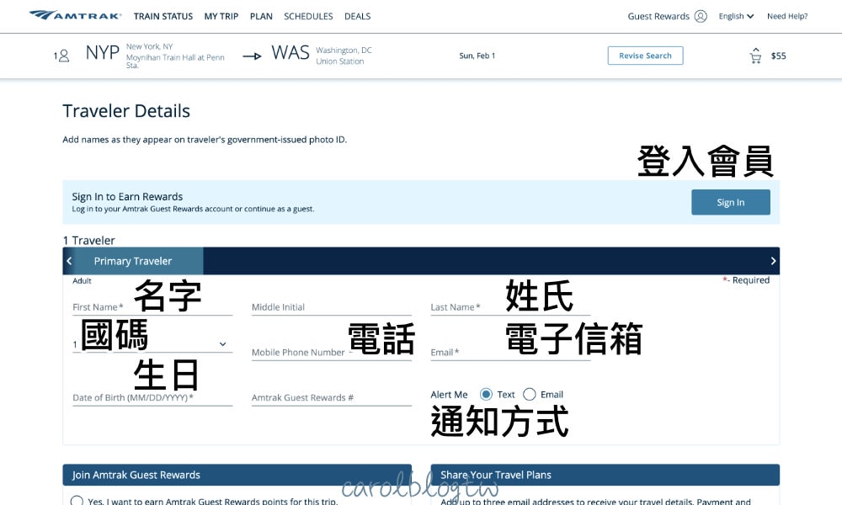The height and width of the screenshot is (505, 842).
Task: Open the DEALS menu
Action: [x=358, y=16]
